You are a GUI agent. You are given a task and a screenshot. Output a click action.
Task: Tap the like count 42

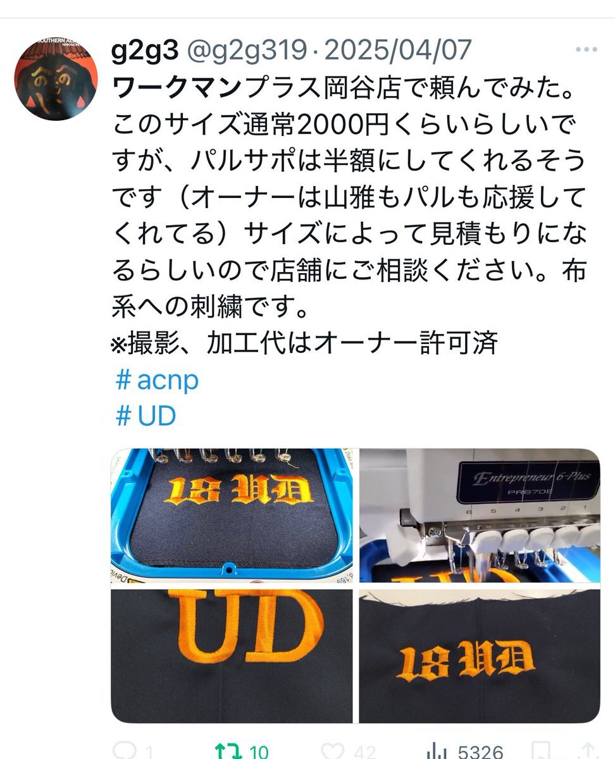[364, 752]
